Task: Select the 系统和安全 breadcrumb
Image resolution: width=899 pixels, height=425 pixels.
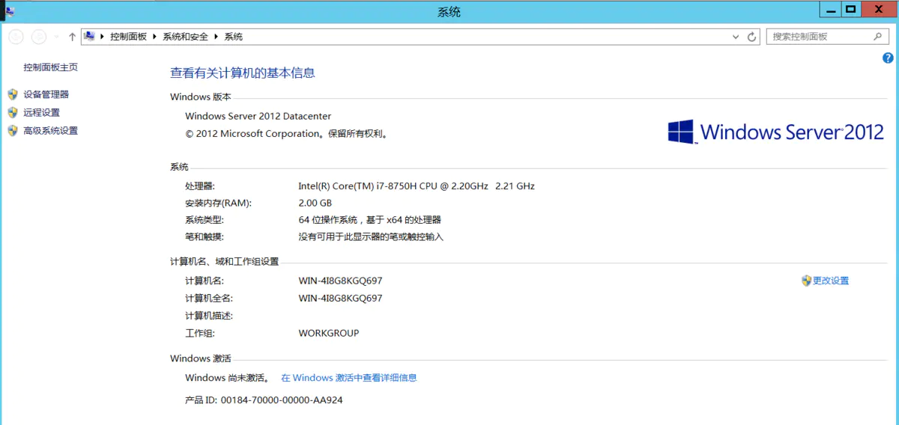Action: (186, 36)
